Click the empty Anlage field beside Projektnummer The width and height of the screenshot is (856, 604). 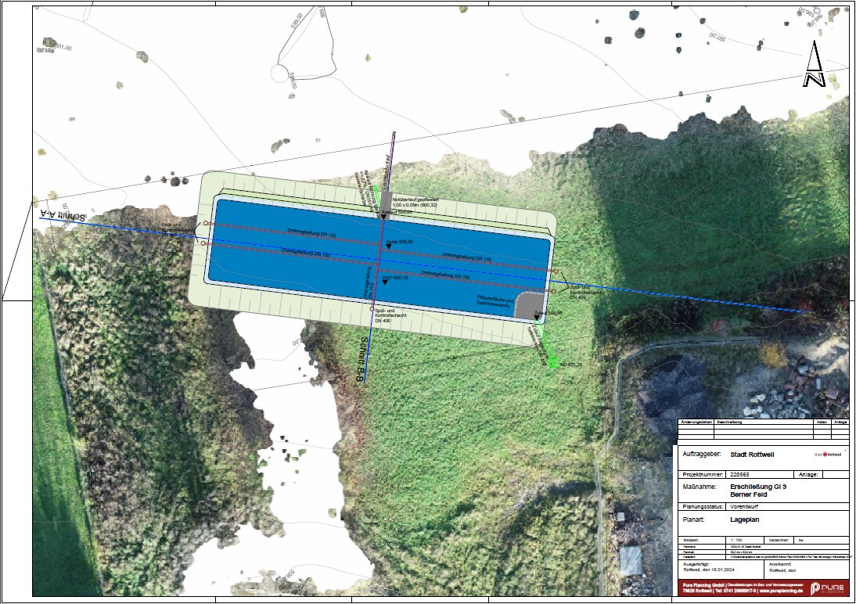pos(834,474)
